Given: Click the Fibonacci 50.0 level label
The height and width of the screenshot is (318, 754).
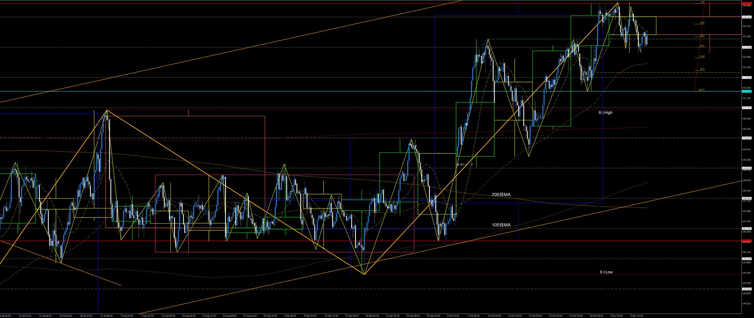Looking at the screenshot, I should [702, 46].
